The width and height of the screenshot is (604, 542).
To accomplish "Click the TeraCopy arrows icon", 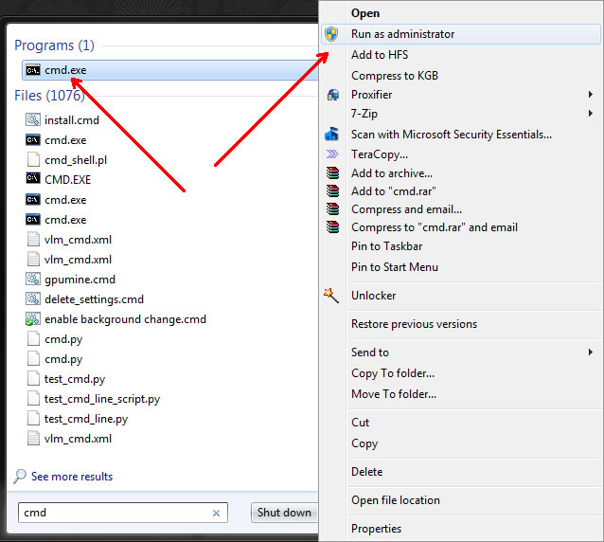I will (332, 154).
